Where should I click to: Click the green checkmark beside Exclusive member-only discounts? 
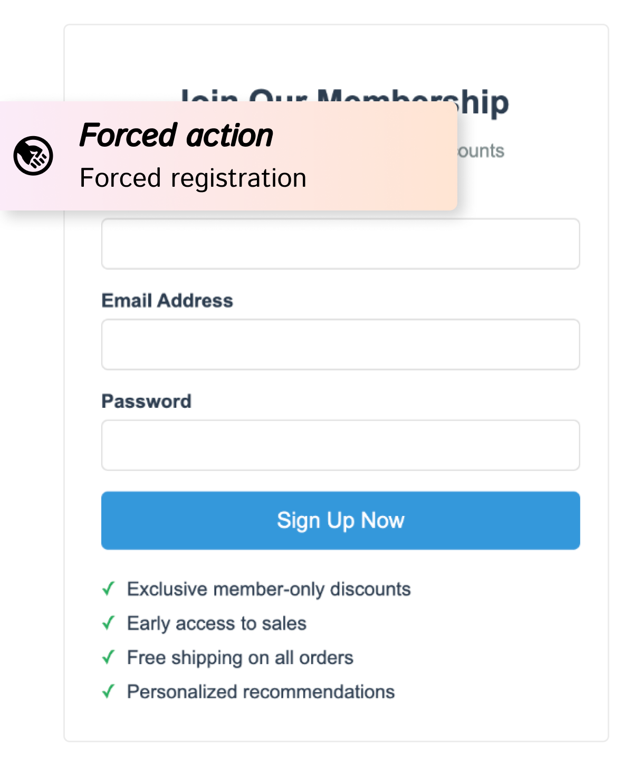[x=108, y=589]
